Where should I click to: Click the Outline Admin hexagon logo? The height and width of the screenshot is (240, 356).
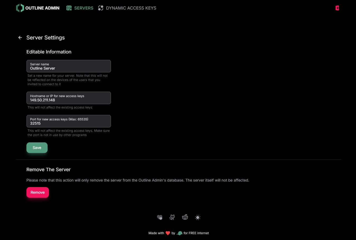coord(20,8)
